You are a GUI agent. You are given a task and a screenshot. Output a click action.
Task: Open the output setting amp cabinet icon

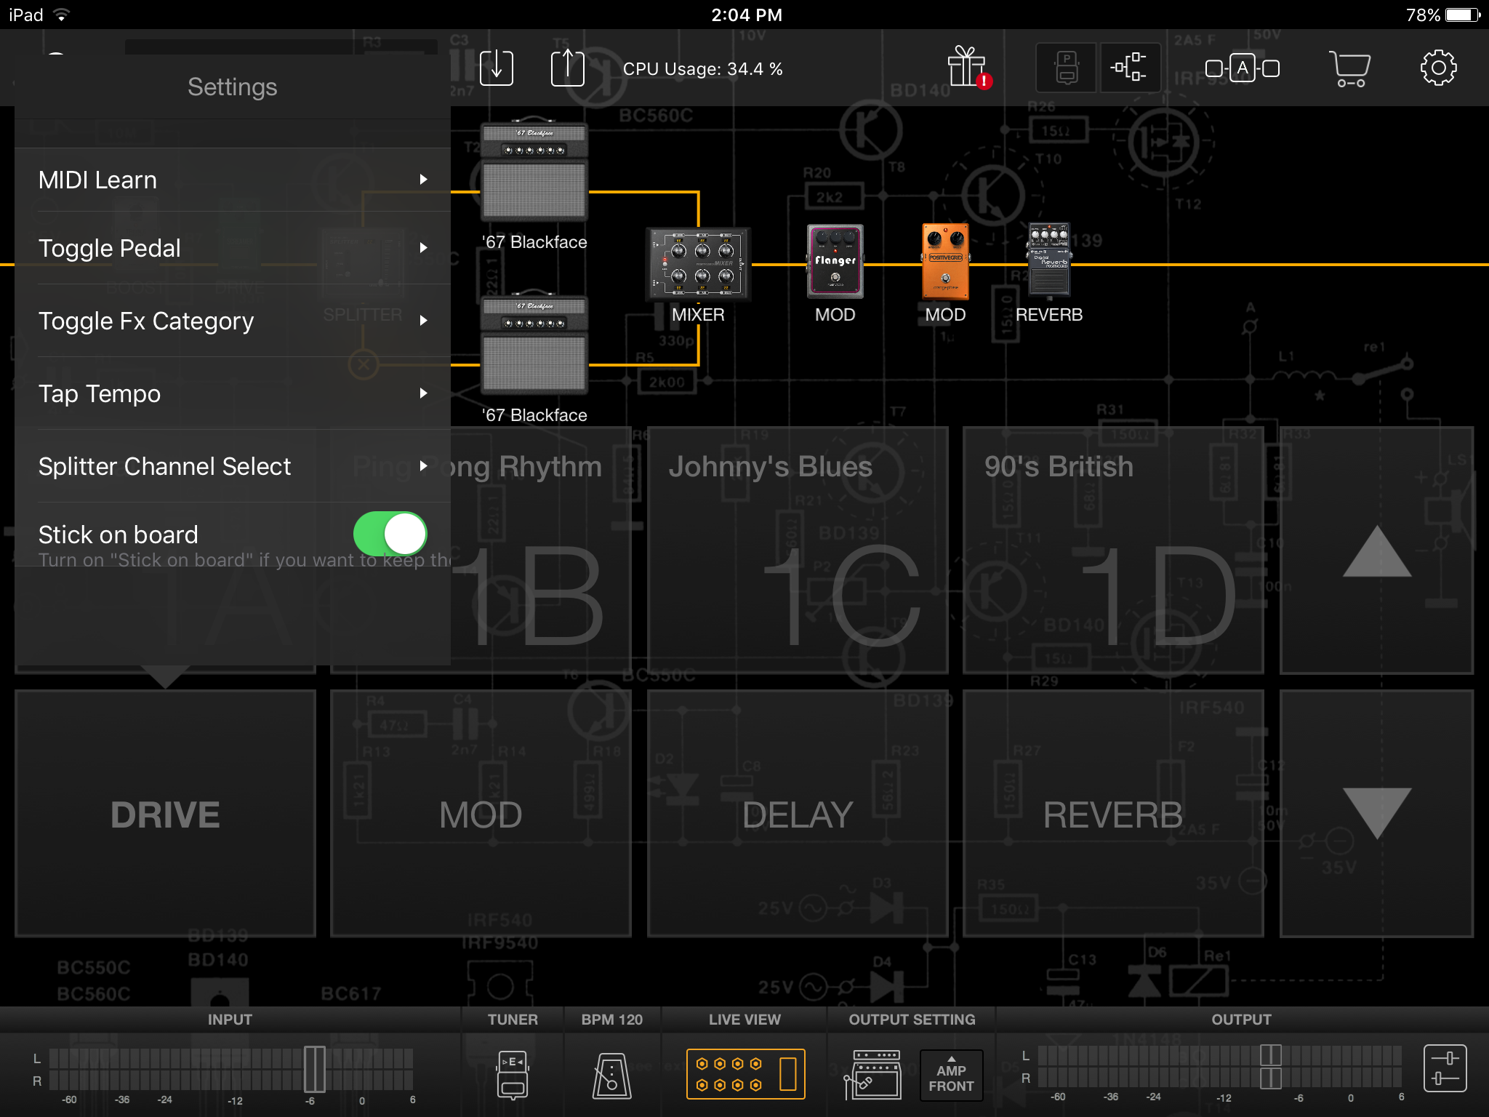(x=872, y=1074)
